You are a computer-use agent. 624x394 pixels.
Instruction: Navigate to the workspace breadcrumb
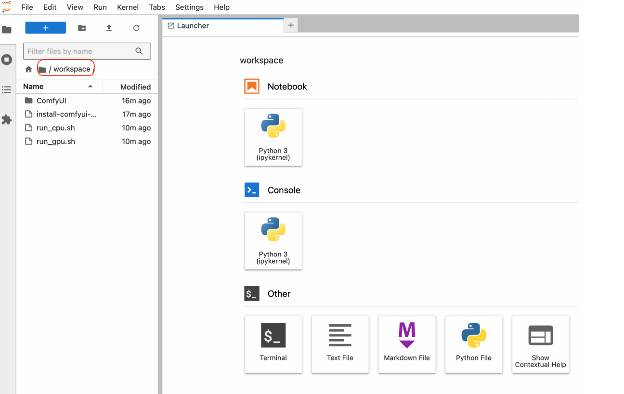(72, 69)
